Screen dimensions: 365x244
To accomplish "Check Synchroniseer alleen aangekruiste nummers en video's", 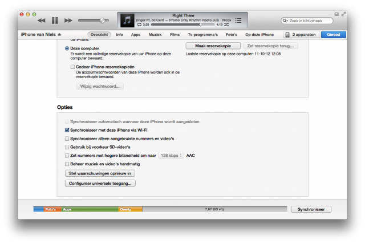I will (67, 139).
